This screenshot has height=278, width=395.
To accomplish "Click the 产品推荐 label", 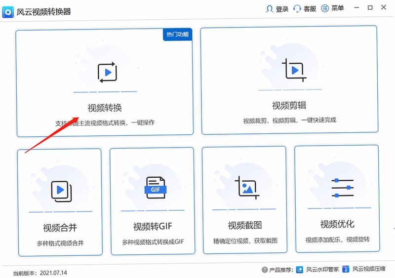I will 281,270.
